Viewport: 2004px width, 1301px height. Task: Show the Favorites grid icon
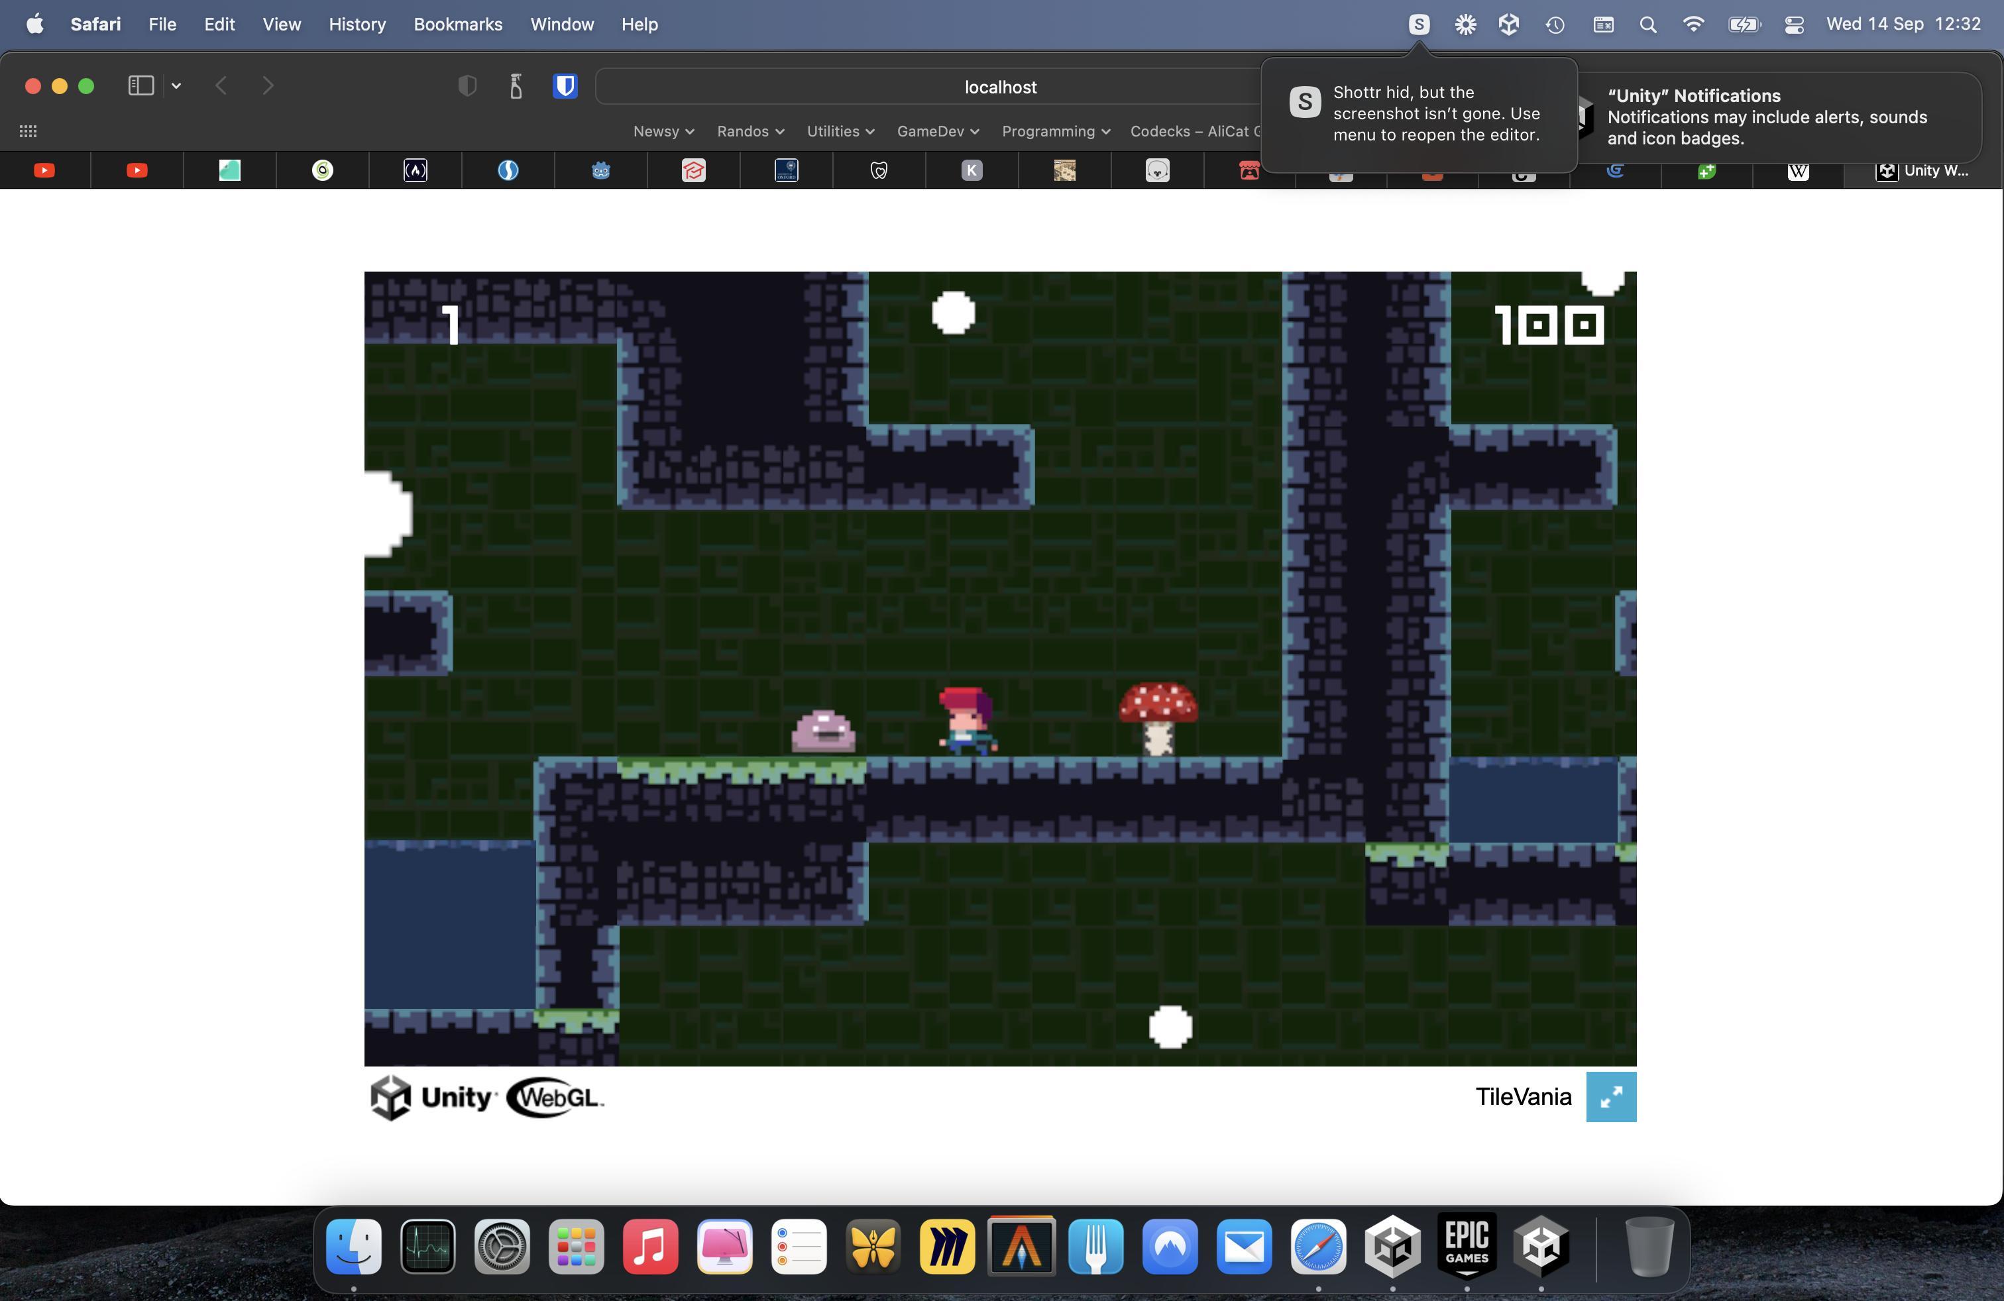pos(28,131)
